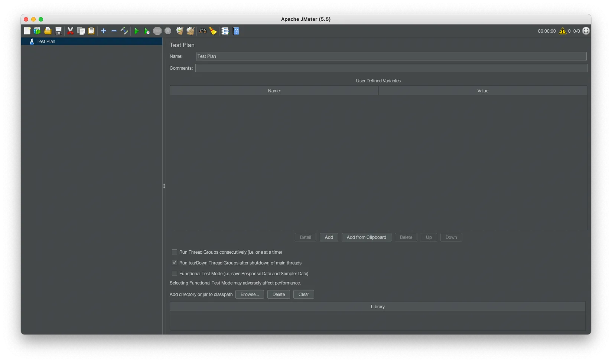
Task: Uncheck Run tearDown Thread Groups option
Action: (x=175, y=263)
